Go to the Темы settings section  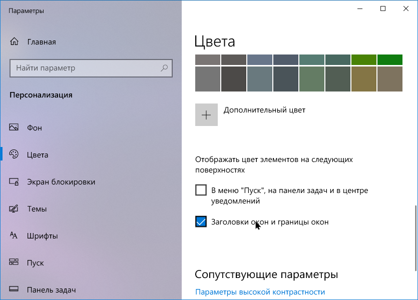point(37,209)
